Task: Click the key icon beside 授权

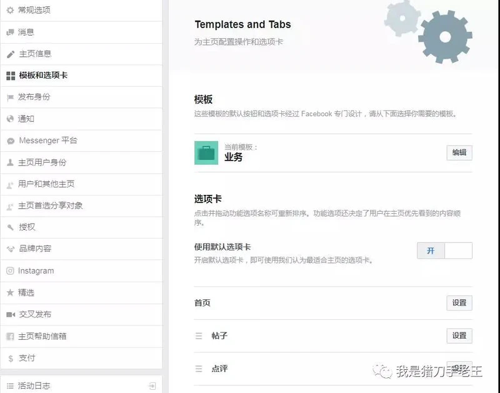Action: [x=10, y=227]
